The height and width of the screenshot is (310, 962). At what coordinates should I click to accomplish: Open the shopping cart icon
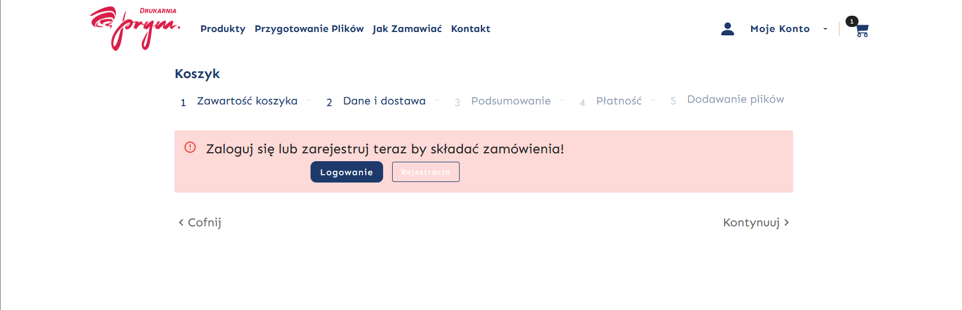coord(862,31)
